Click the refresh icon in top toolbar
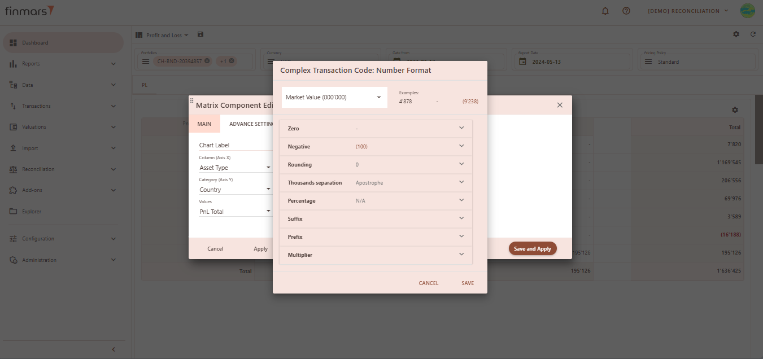This screenshot has height=359, width=763. point(753,34)
